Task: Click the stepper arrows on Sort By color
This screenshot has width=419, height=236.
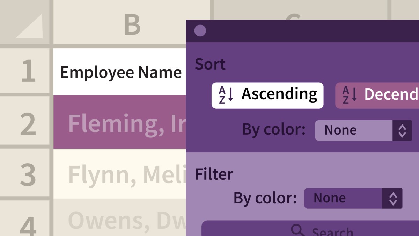Action: click(402, 130)
